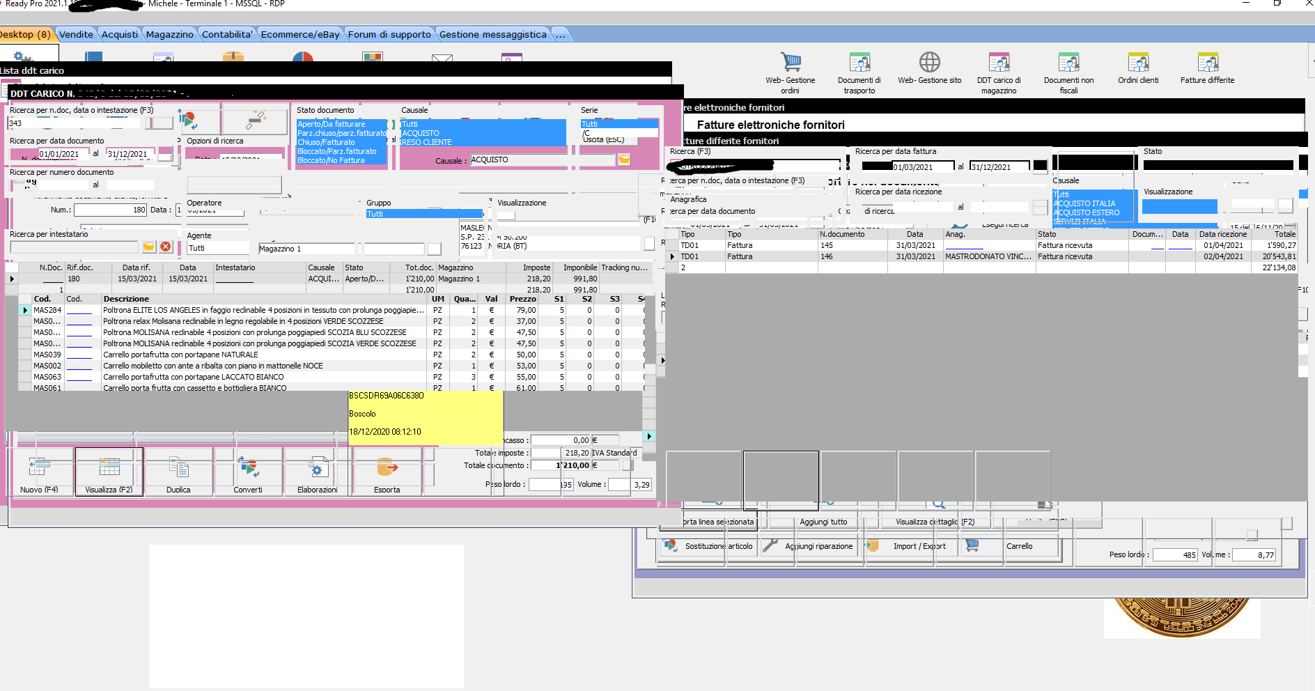Open Vendite tab
Screen dimensions: 1315x691
76,34
